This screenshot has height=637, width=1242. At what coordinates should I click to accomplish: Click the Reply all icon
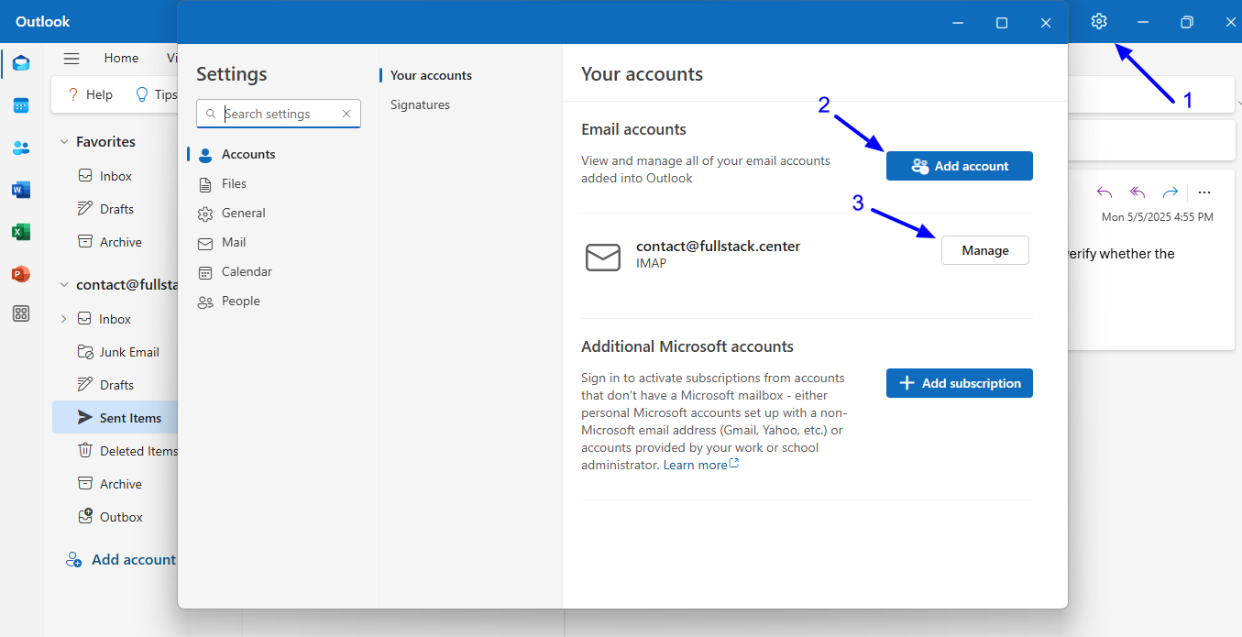1138,192
